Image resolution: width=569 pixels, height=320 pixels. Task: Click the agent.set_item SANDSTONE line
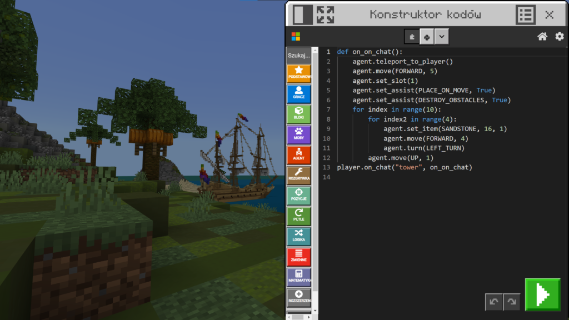click(445, 129)
